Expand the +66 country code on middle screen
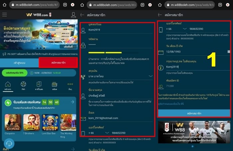Screen dimensions: 233x151 click(99, 133)
